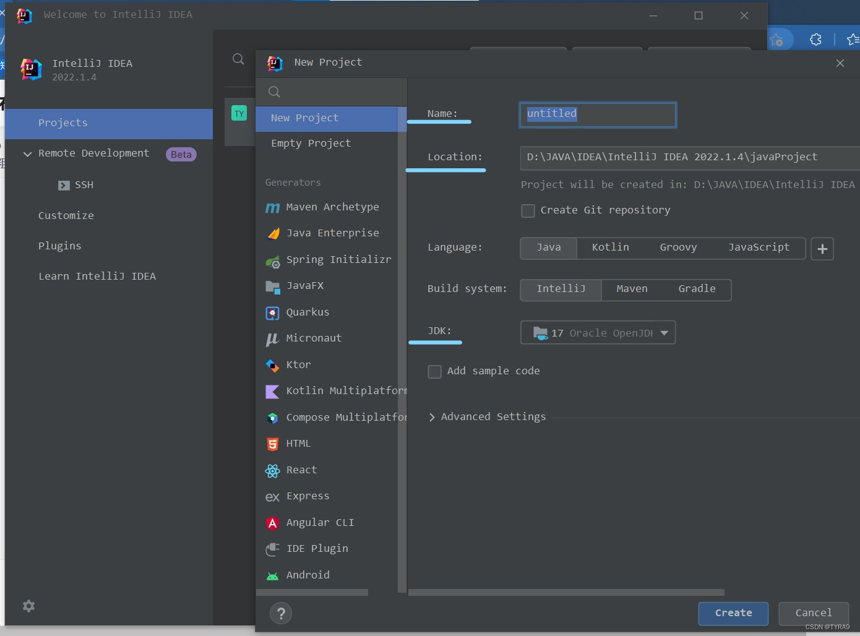Open the Customize tab

[x=66, y=216]
